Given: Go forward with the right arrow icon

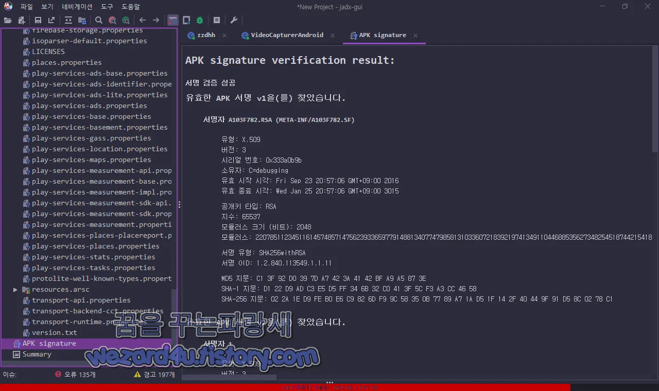Looking at the screenshot, I should [156, 20].
